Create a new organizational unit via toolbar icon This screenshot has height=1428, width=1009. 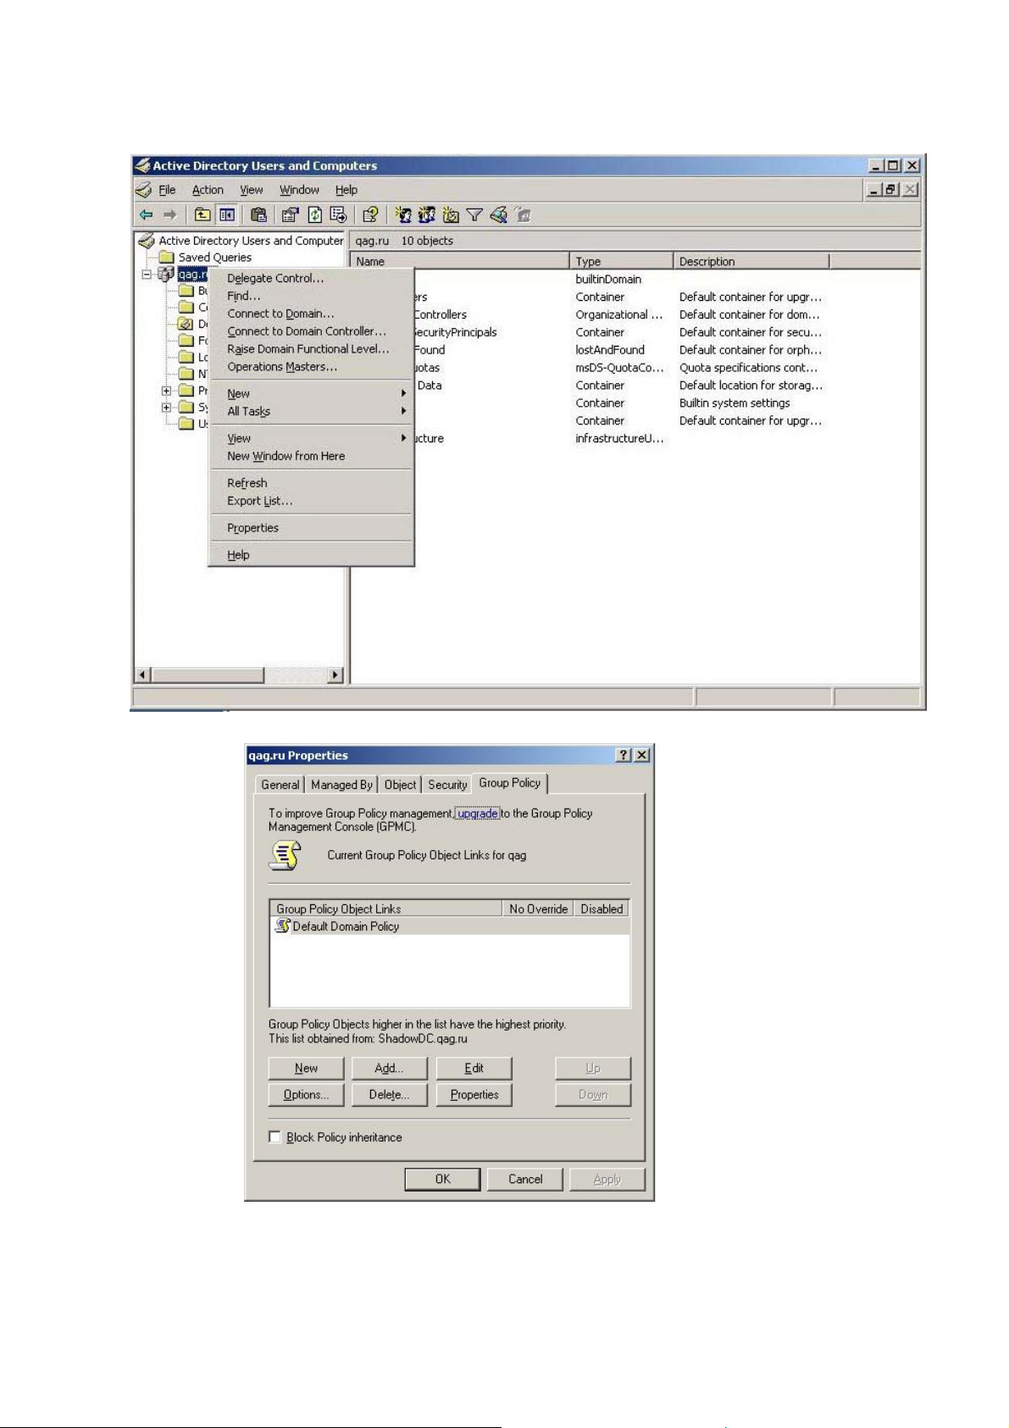coord(451,215)
